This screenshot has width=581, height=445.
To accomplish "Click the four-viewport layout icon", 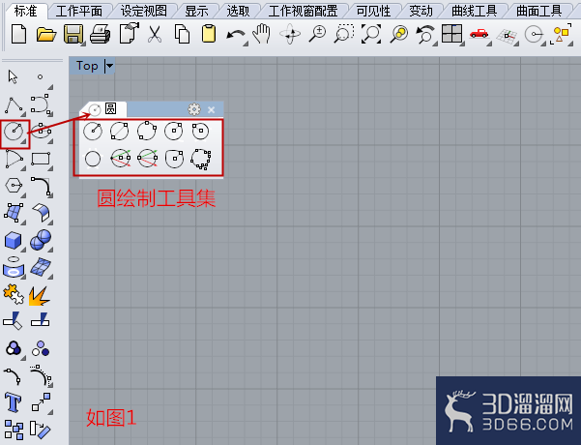I will [452, 34].
